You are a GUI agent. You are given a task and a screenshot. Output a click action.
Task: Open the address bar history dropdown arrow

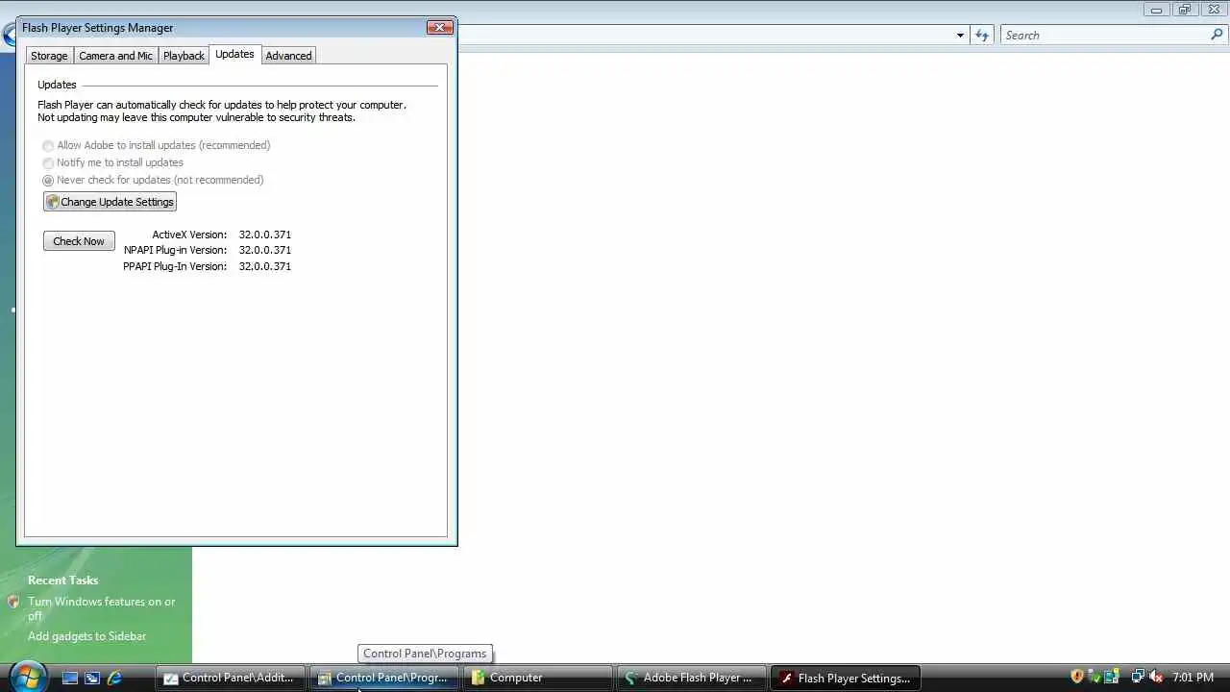(x=960, y=36)
